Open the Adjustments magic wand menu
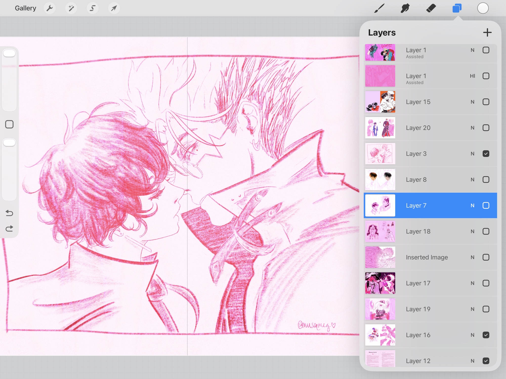The height and width of the screenshot is (379, 506). [x=71, y=8]
